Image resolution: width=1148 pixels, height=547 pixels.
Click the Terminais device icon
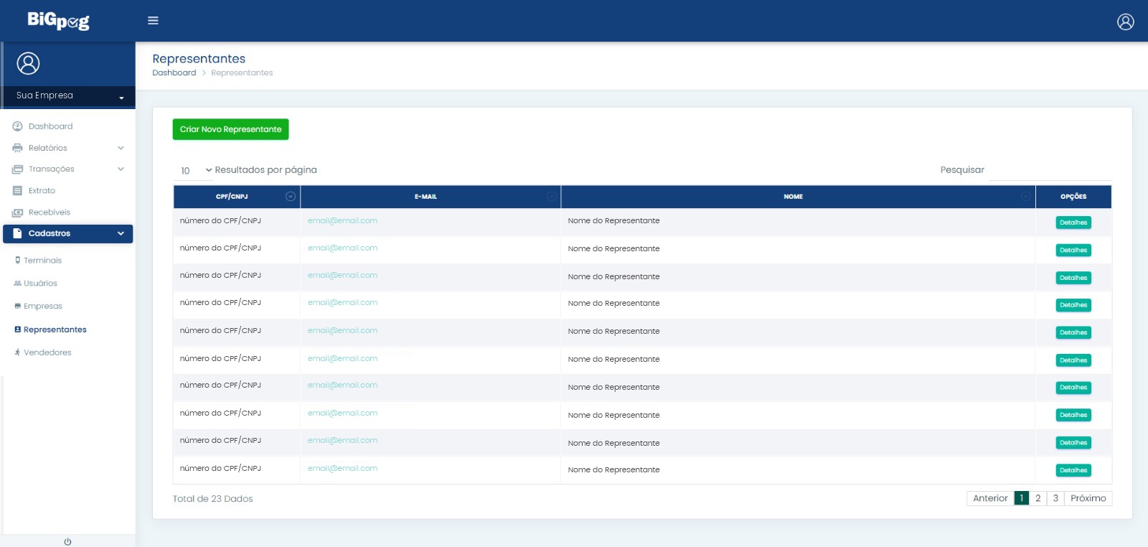click(17, 261)
